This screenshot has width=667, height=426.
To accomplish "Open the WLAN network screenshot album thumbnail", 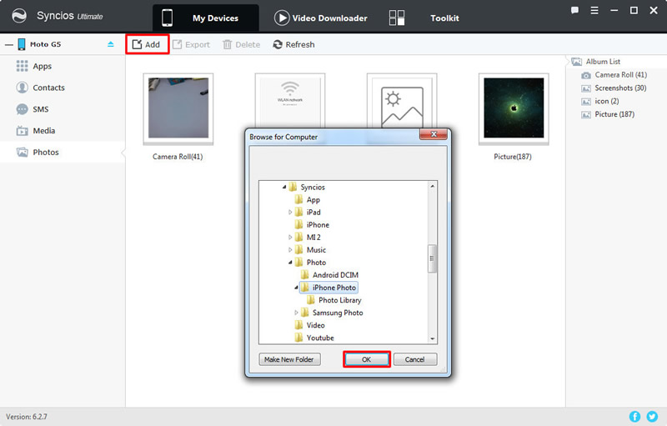I will [x=289, y=100].
